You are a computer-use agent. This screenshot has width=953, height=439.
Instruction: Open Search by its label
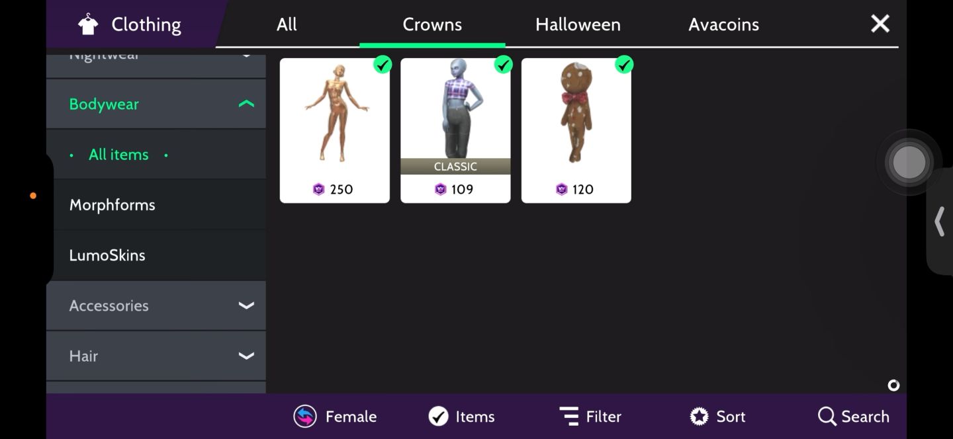pyautogui.click(x=865, y=417)
